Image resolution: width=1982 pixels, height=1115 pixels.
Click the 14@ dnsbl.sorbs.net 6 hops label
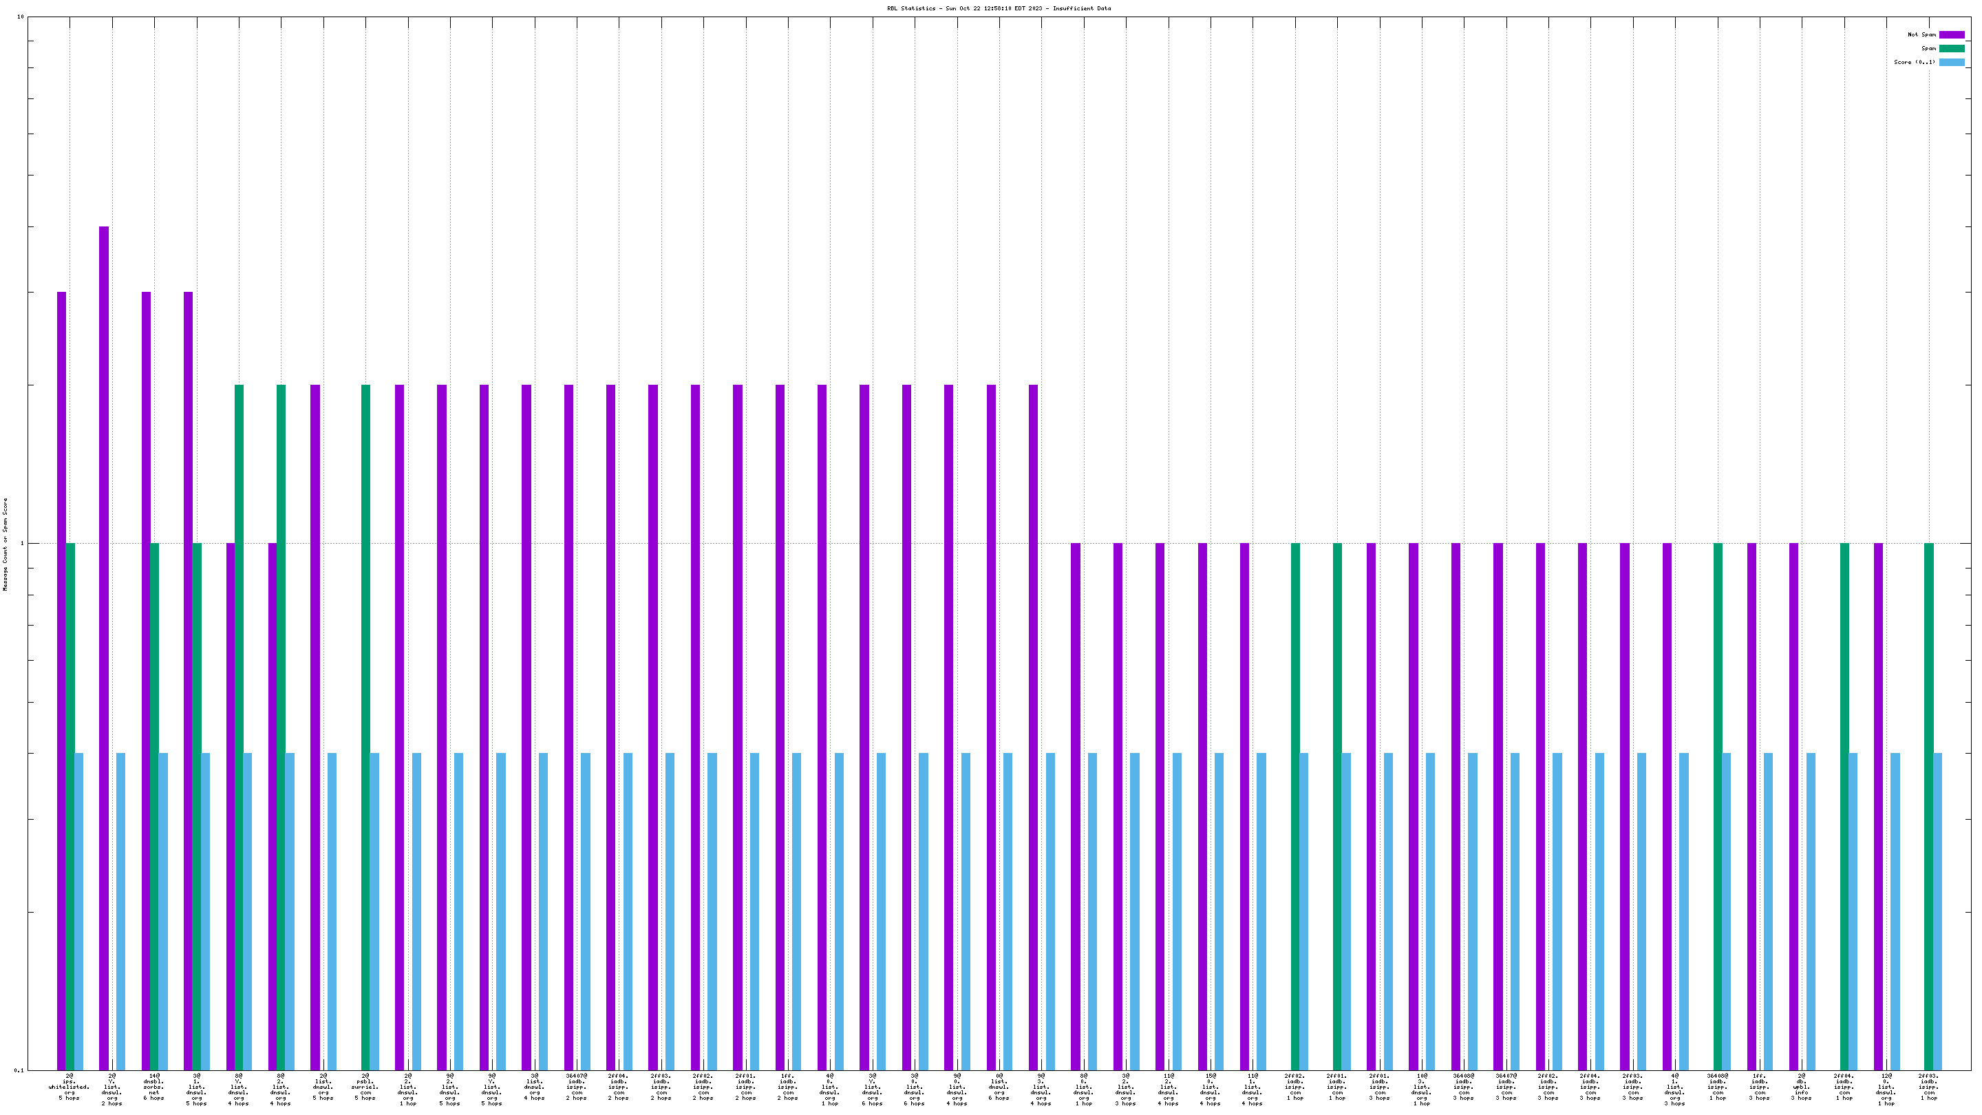(x=154, y=1087)
